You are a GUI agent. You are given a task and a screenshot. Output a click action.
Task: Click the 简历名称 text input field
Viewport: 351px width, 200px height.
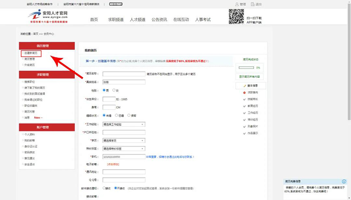(124, 74)
